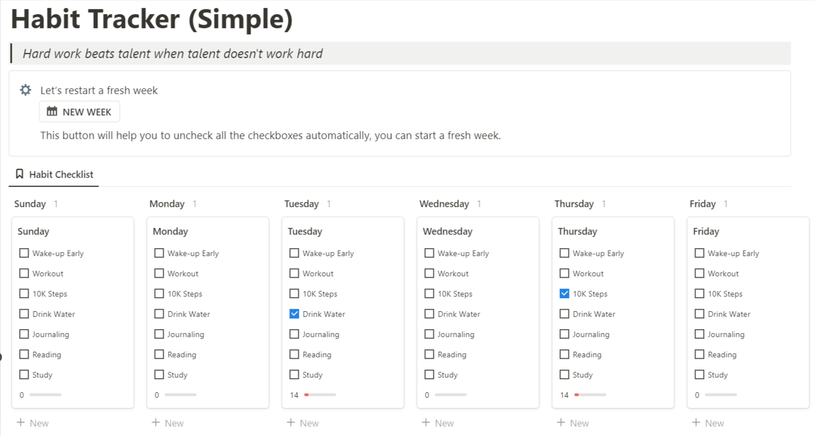Click the gear icon beside restart text
Image resolution: width=815 pixels, height=436 pixels.
[x=25, y=90]
